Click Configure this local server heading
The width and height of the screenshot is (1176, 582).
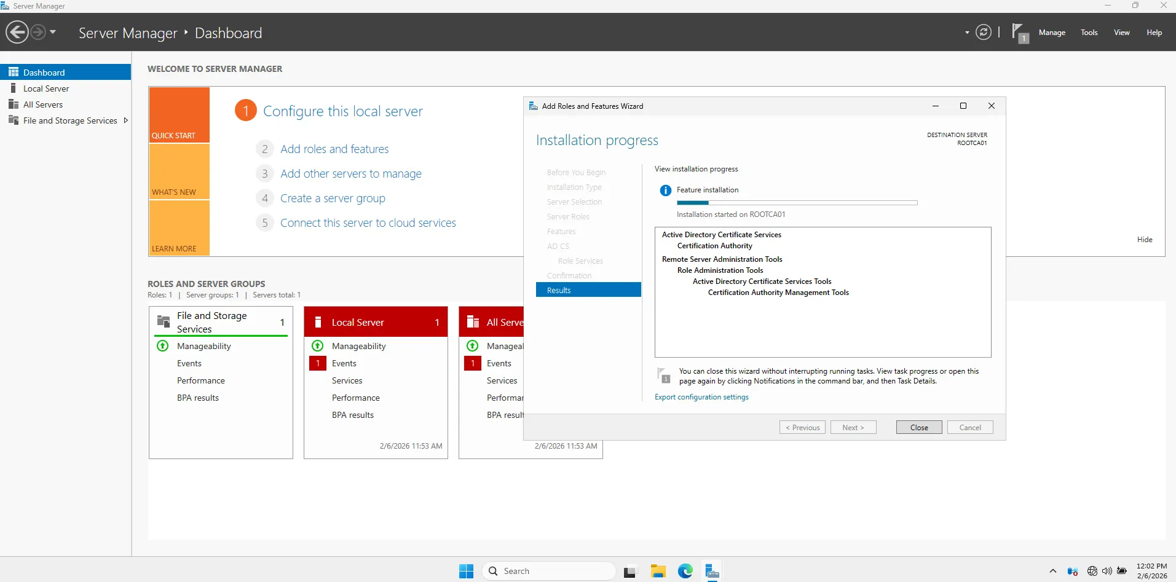[x=343, y=111]
